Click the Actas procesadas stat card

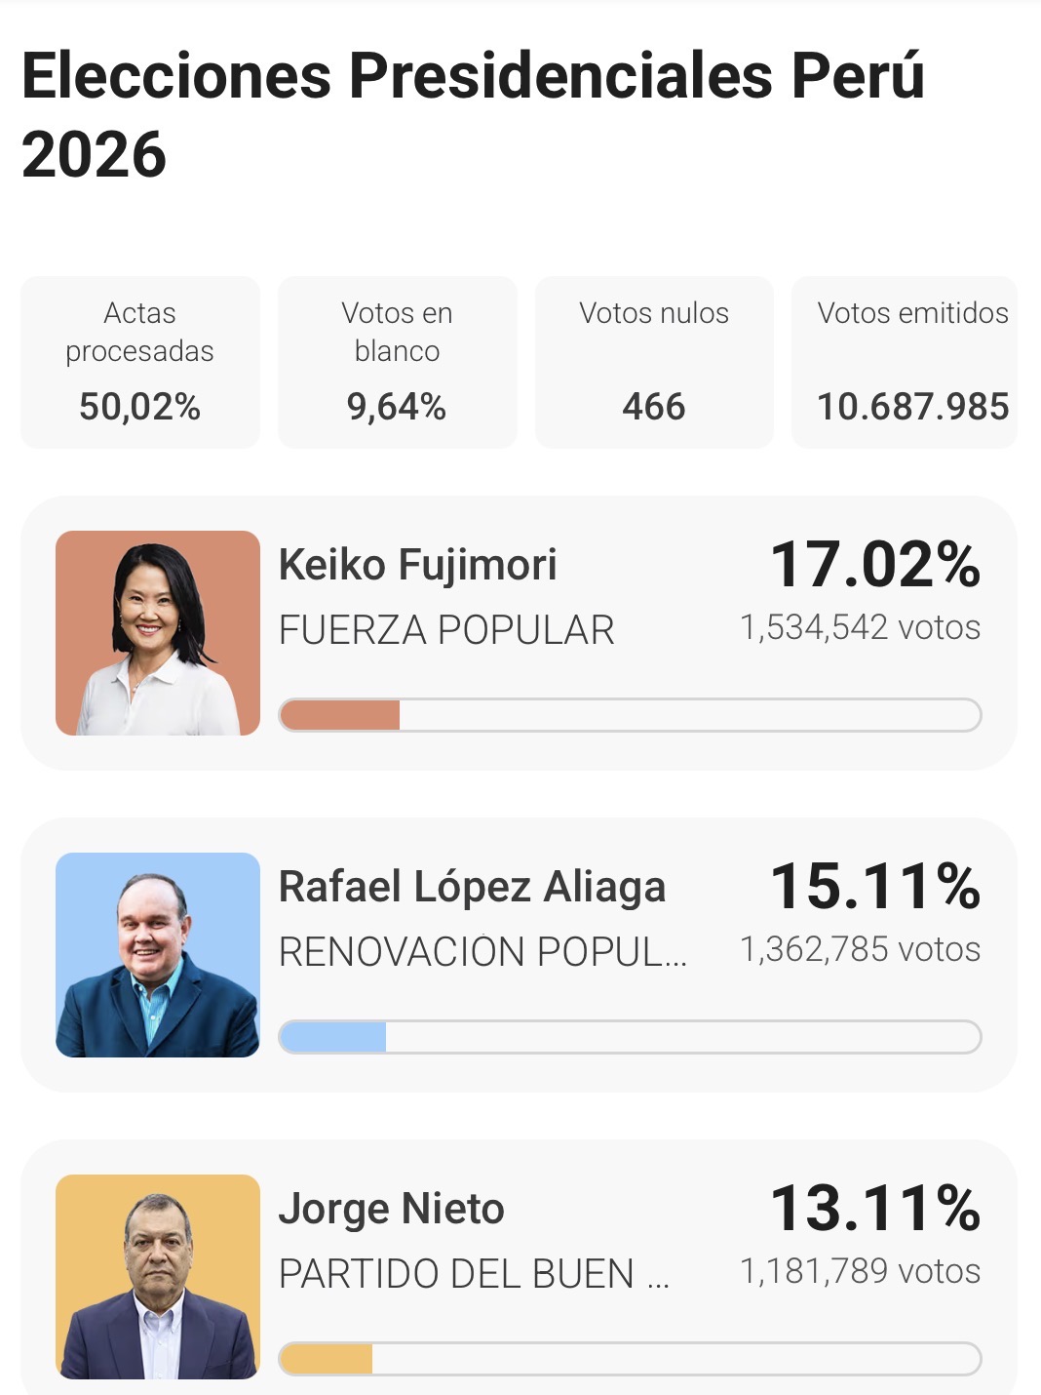140,363
